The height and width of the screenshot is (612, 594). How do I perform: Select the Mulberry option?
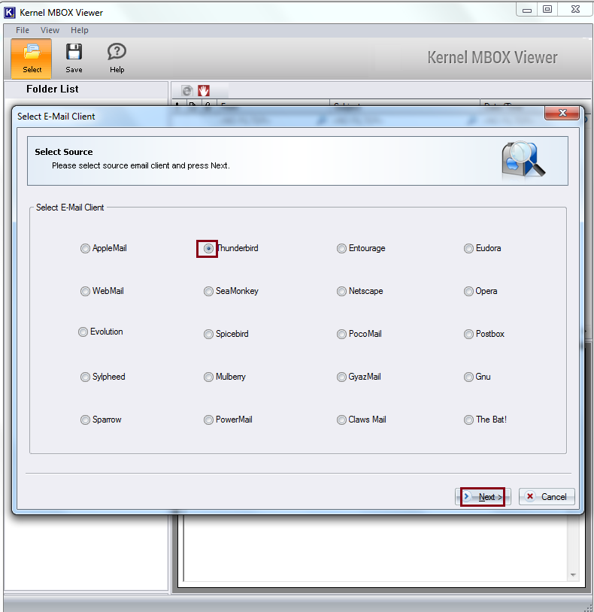click(209, 377)
